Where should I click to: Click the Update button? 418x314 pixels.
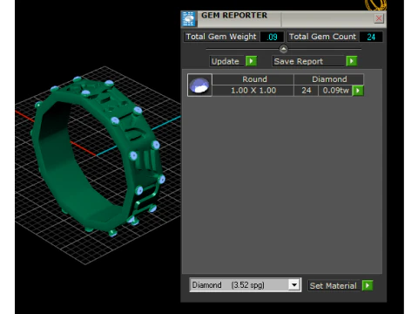pyautogui.click(x=226, y=61)
